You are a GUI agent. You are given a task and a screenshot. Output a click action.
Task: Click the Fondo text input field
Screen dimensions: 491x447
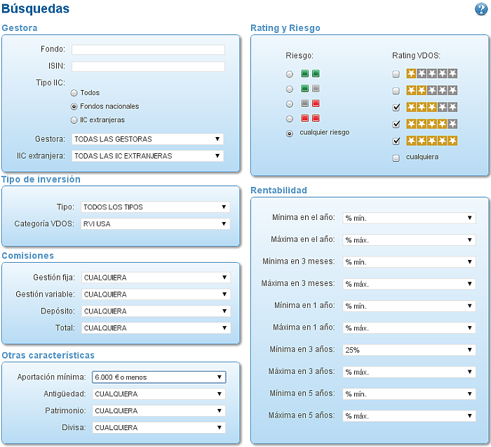click(148, 50)
